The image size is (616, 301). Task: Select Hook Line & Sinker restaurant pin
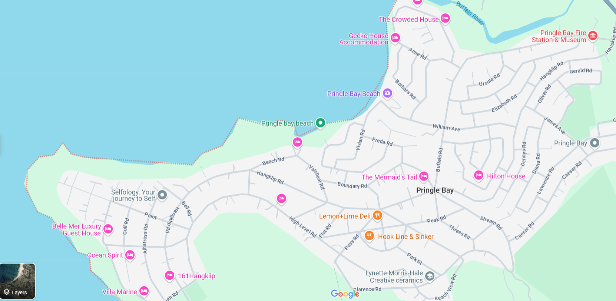(369, 236)
